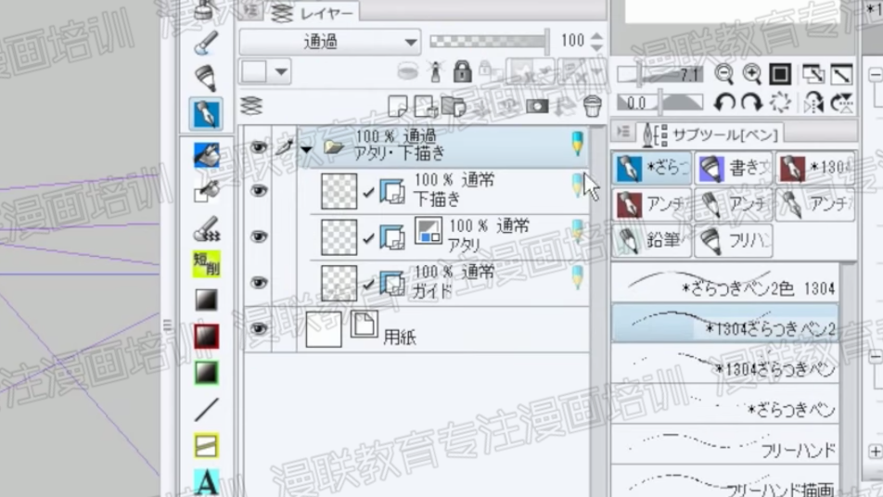
Task: Select the *1304ざらつきペン sub tool
Action: click(x=724, y=363)
